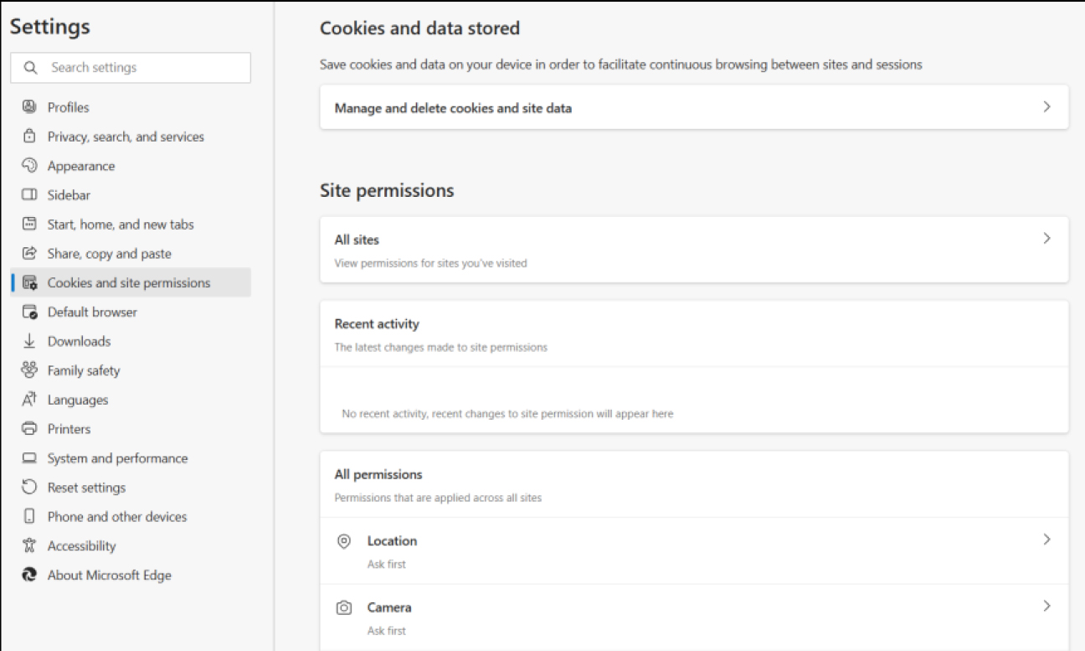Open Location permission chevron arrow
1085x651 pixels.
(1046, 540)
